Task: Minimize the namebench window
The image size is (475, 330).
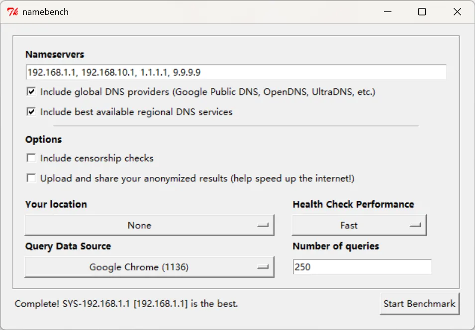Action: (386, 12)
